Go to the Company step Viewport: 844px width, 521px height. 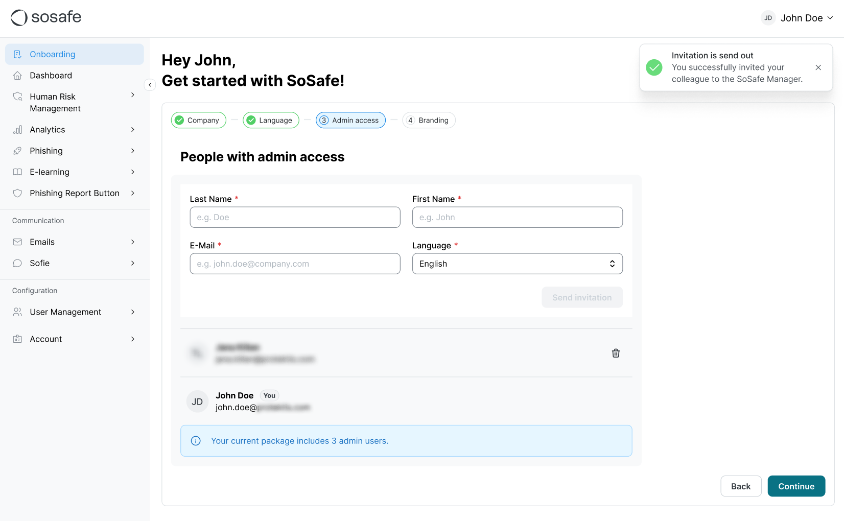(x=198, y=121)
